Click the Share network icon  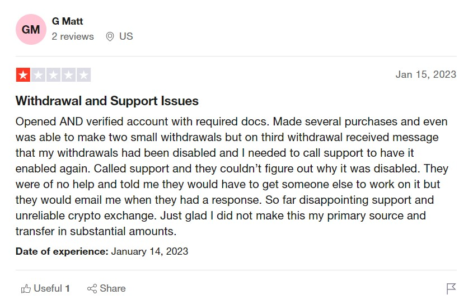[92, 289]
